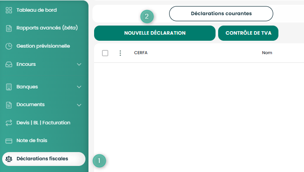304x172 pixels.
Task: Tick the select-all checkbox in table header
Action: coord(105,53)
